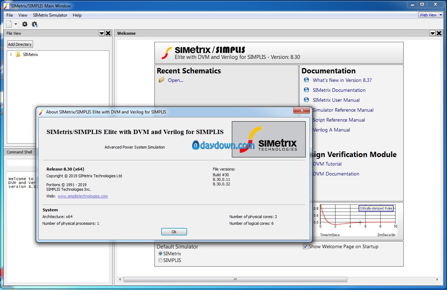Click globe icon beside SIMetrix User Manual
This screenshot has height=290, width=447.
pyautogui.click(x=306, y=100)
